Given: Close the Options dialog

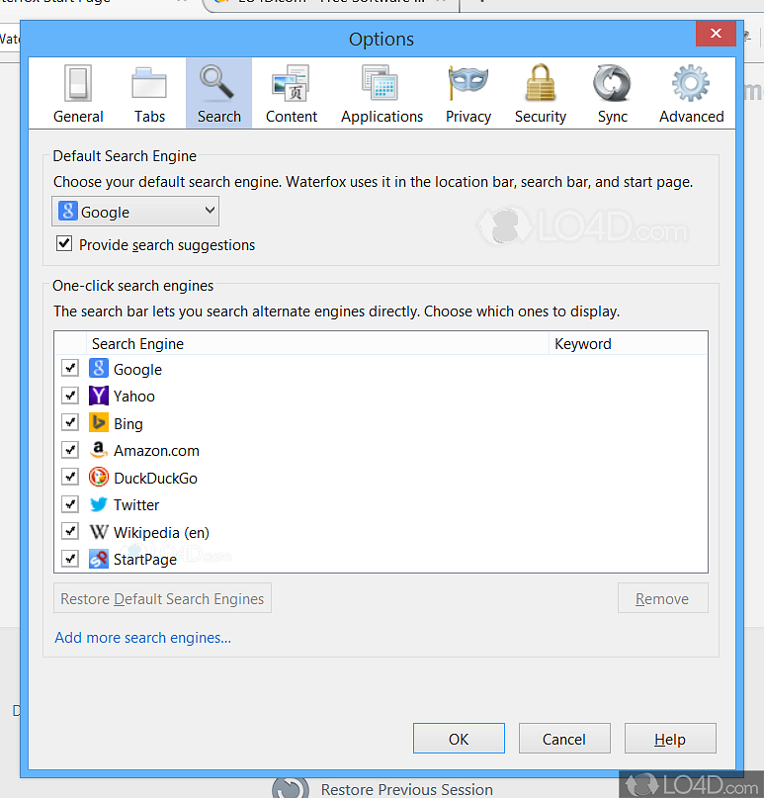Looking at the screenshot, I should [x=716, y=33].
